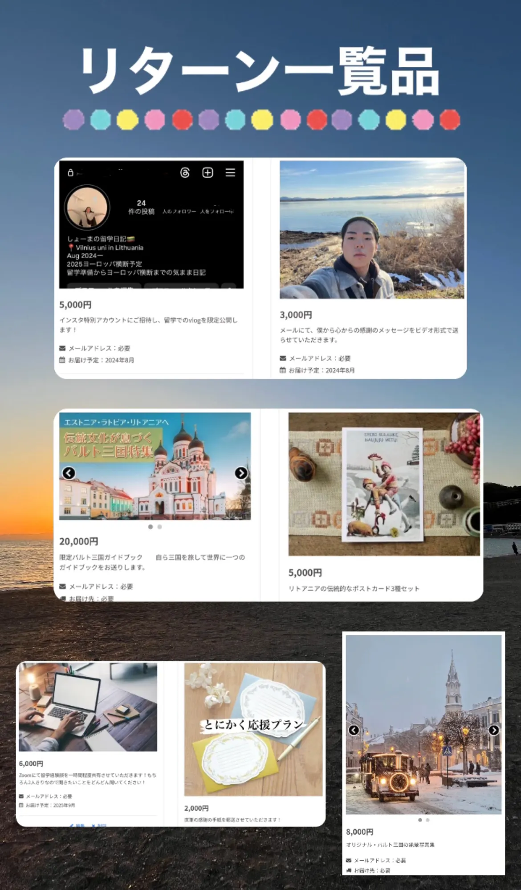521x890 pixels.
Task: Open the Instagram hamburger menu
Action: tap(230, 173)
